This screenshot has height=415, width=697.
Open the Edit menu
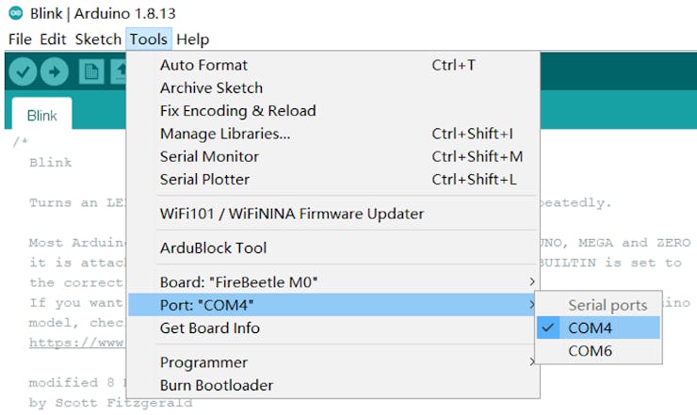click(x=53, y=40)
